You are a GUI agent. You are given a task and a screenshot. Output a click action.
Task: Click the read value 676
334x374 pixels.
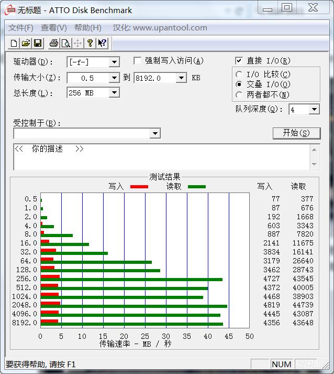[x=307, y=208]
